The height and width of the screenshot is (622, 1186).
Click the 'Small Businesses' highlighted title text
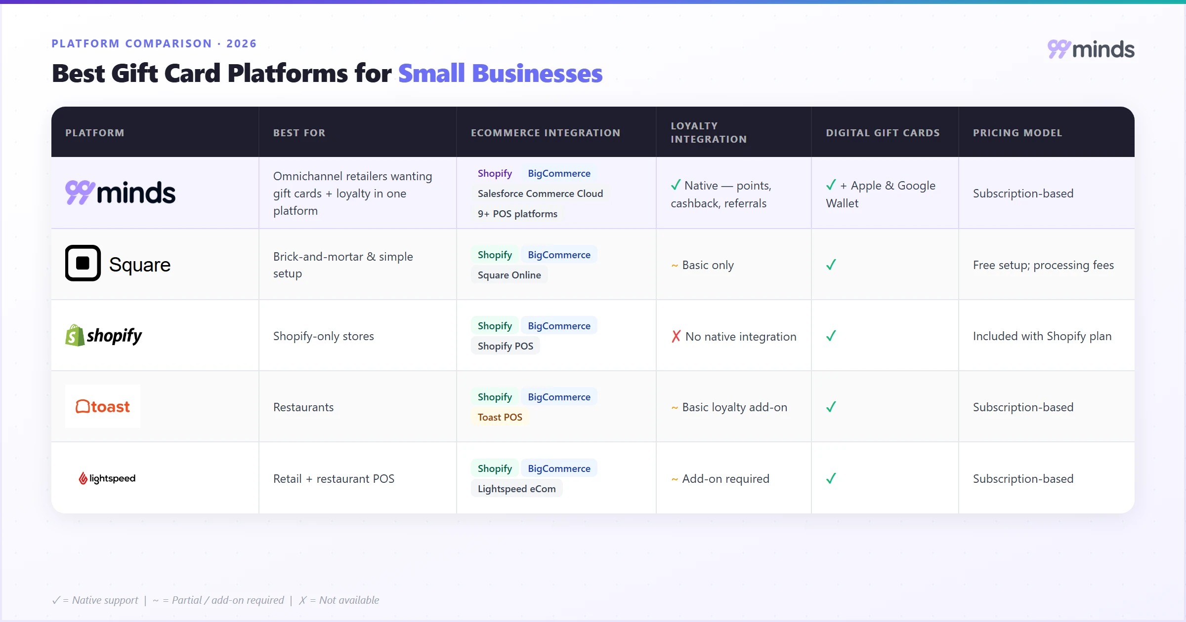coord(500,74)
